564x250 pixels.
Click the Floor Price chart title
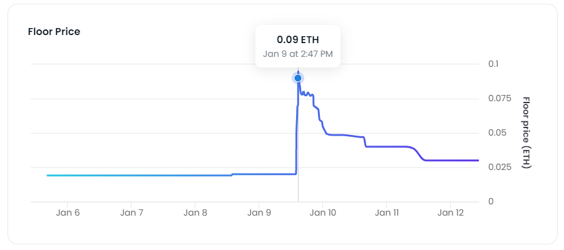coord(54,31)
